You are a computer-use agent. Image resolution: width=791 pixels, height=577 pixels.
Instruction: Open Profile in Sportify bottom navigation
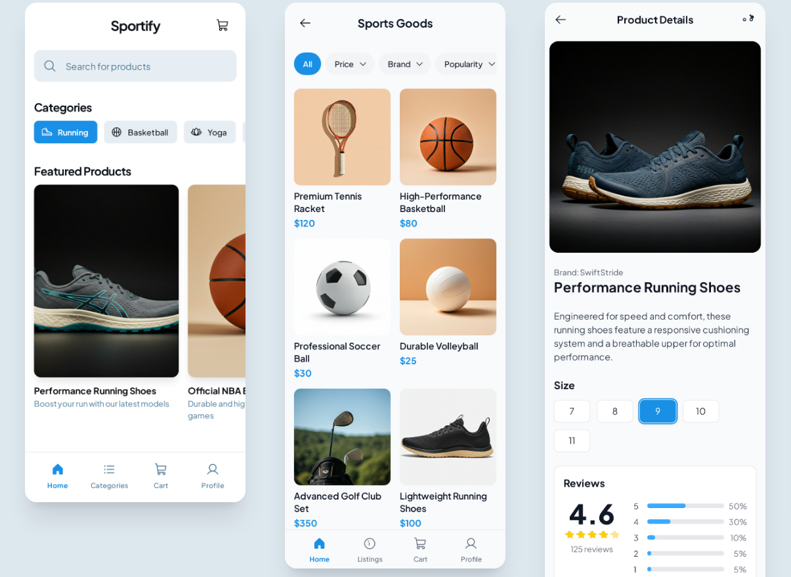[213, 477]
